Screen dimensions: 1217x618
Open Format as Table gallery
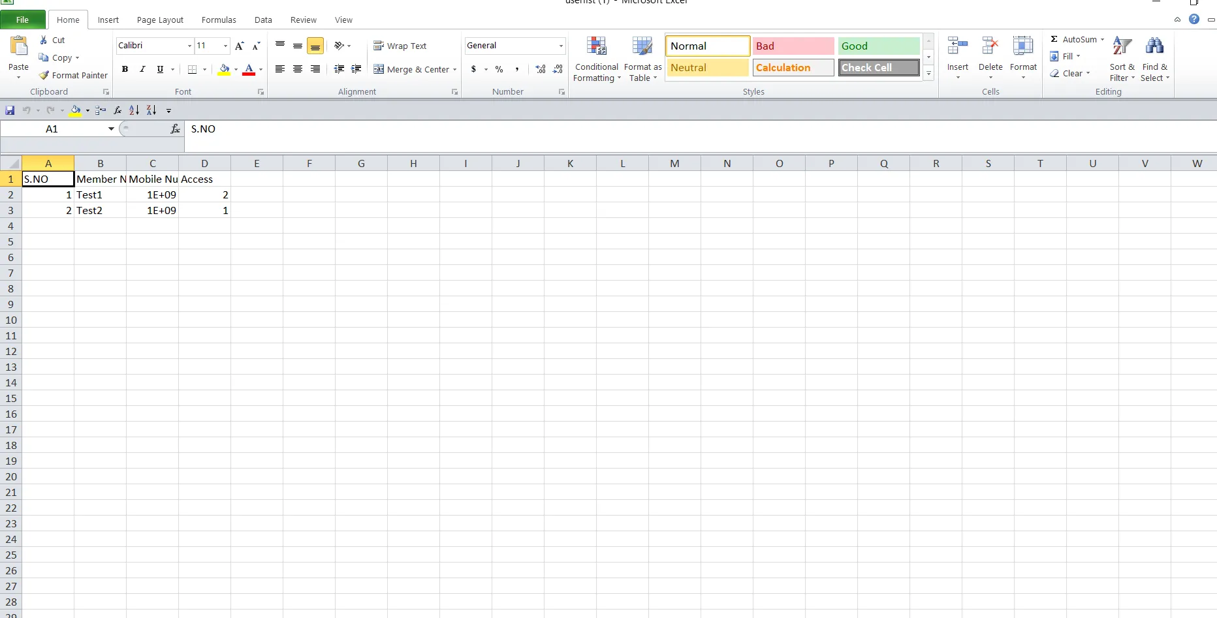[x=642, y=59]
